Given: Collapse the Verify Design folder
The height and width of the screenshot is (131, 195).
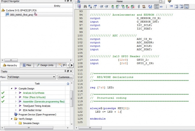Looking at the screenshot, I should (x=12, y=119).
